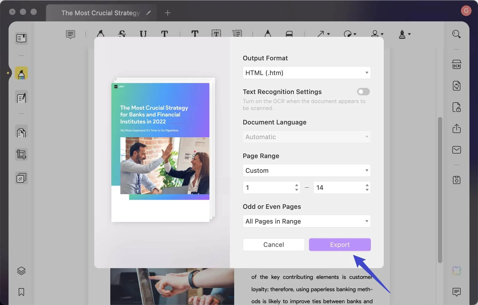
Task: Select the Underline markup tool
Action: tap(143, 34)
